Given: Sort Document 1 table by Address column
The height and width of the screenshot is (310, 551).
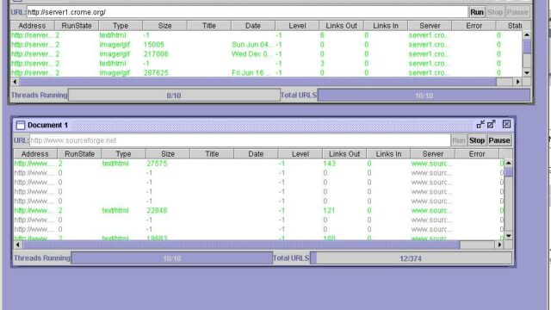Looking at the screenshot, I should point(35,154).
